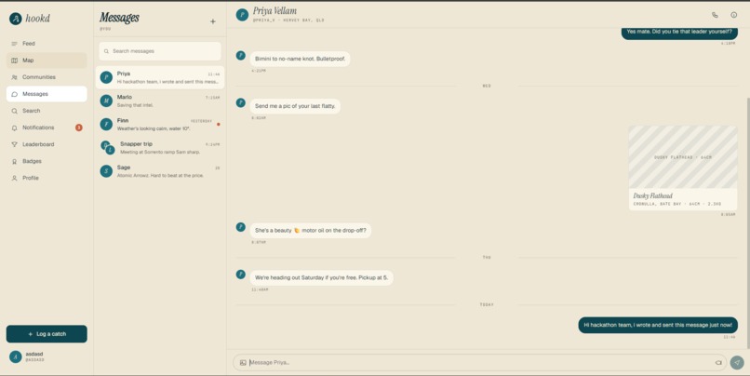Click Marlo's avatar in conversation list
This screenshot has height=376, width=750.
pyautogui.click(x=106, y=101)
